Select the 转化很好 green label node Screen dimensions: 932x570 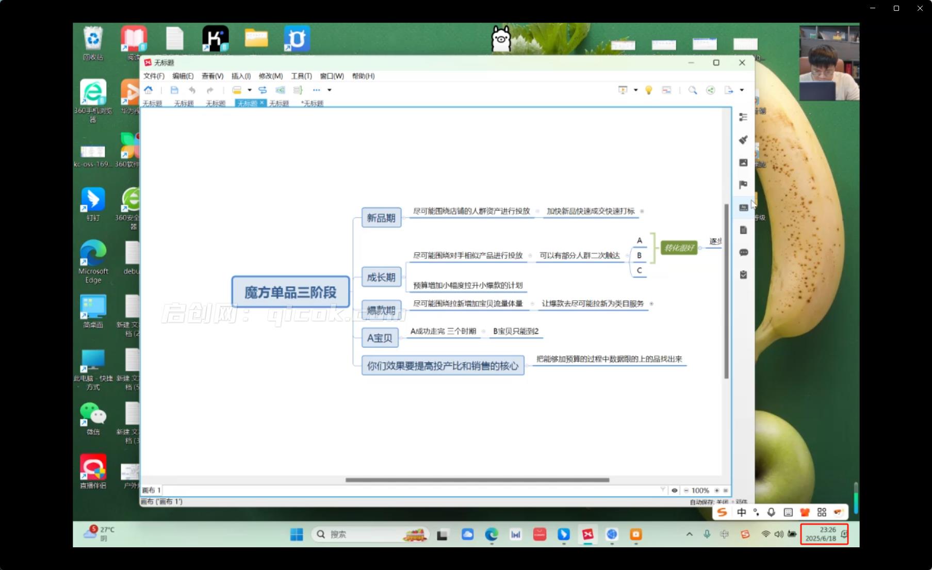tap(679, 248)
